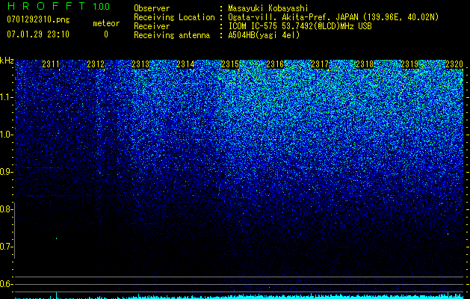Click the HROFFT 1.0.0 title text
Image resolution: width=470 pixels, height=299 pixels.
[x=58, y=6]
